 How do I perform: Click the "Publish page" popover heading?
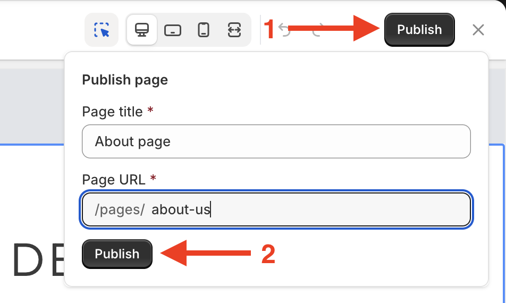pos(125,80)
